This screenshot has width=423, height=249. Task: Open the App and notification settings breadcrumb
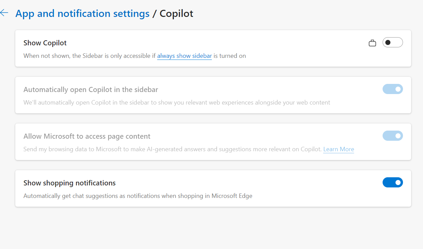pos(82,14)
